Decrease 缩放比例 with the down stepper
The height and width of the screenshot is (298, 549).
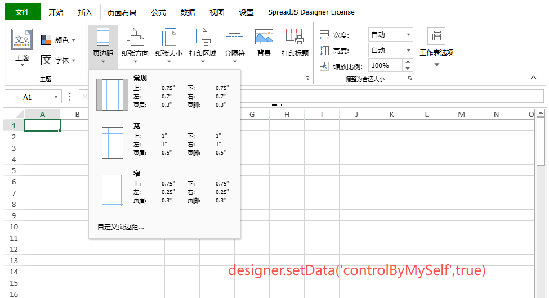(408, 69)
